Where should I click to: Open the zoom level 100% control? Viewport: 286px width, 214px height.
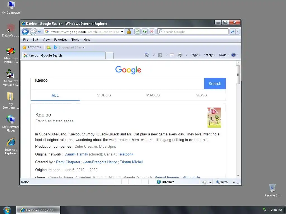(x=222, y=182)
